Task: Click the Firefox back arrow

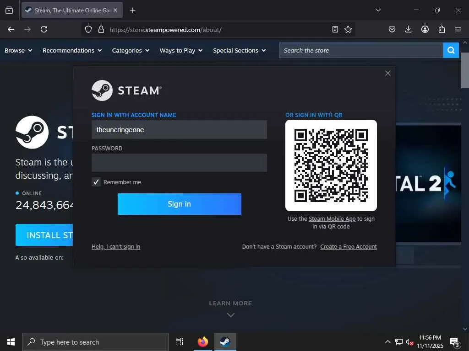Action: click(11, 29)
